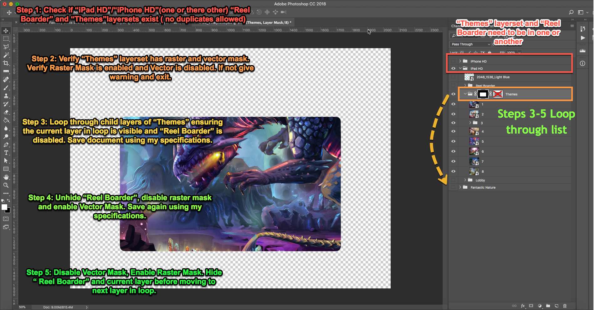
Task: Select the Hand tool
Action: pyautogui.click(x=6, y=177)
